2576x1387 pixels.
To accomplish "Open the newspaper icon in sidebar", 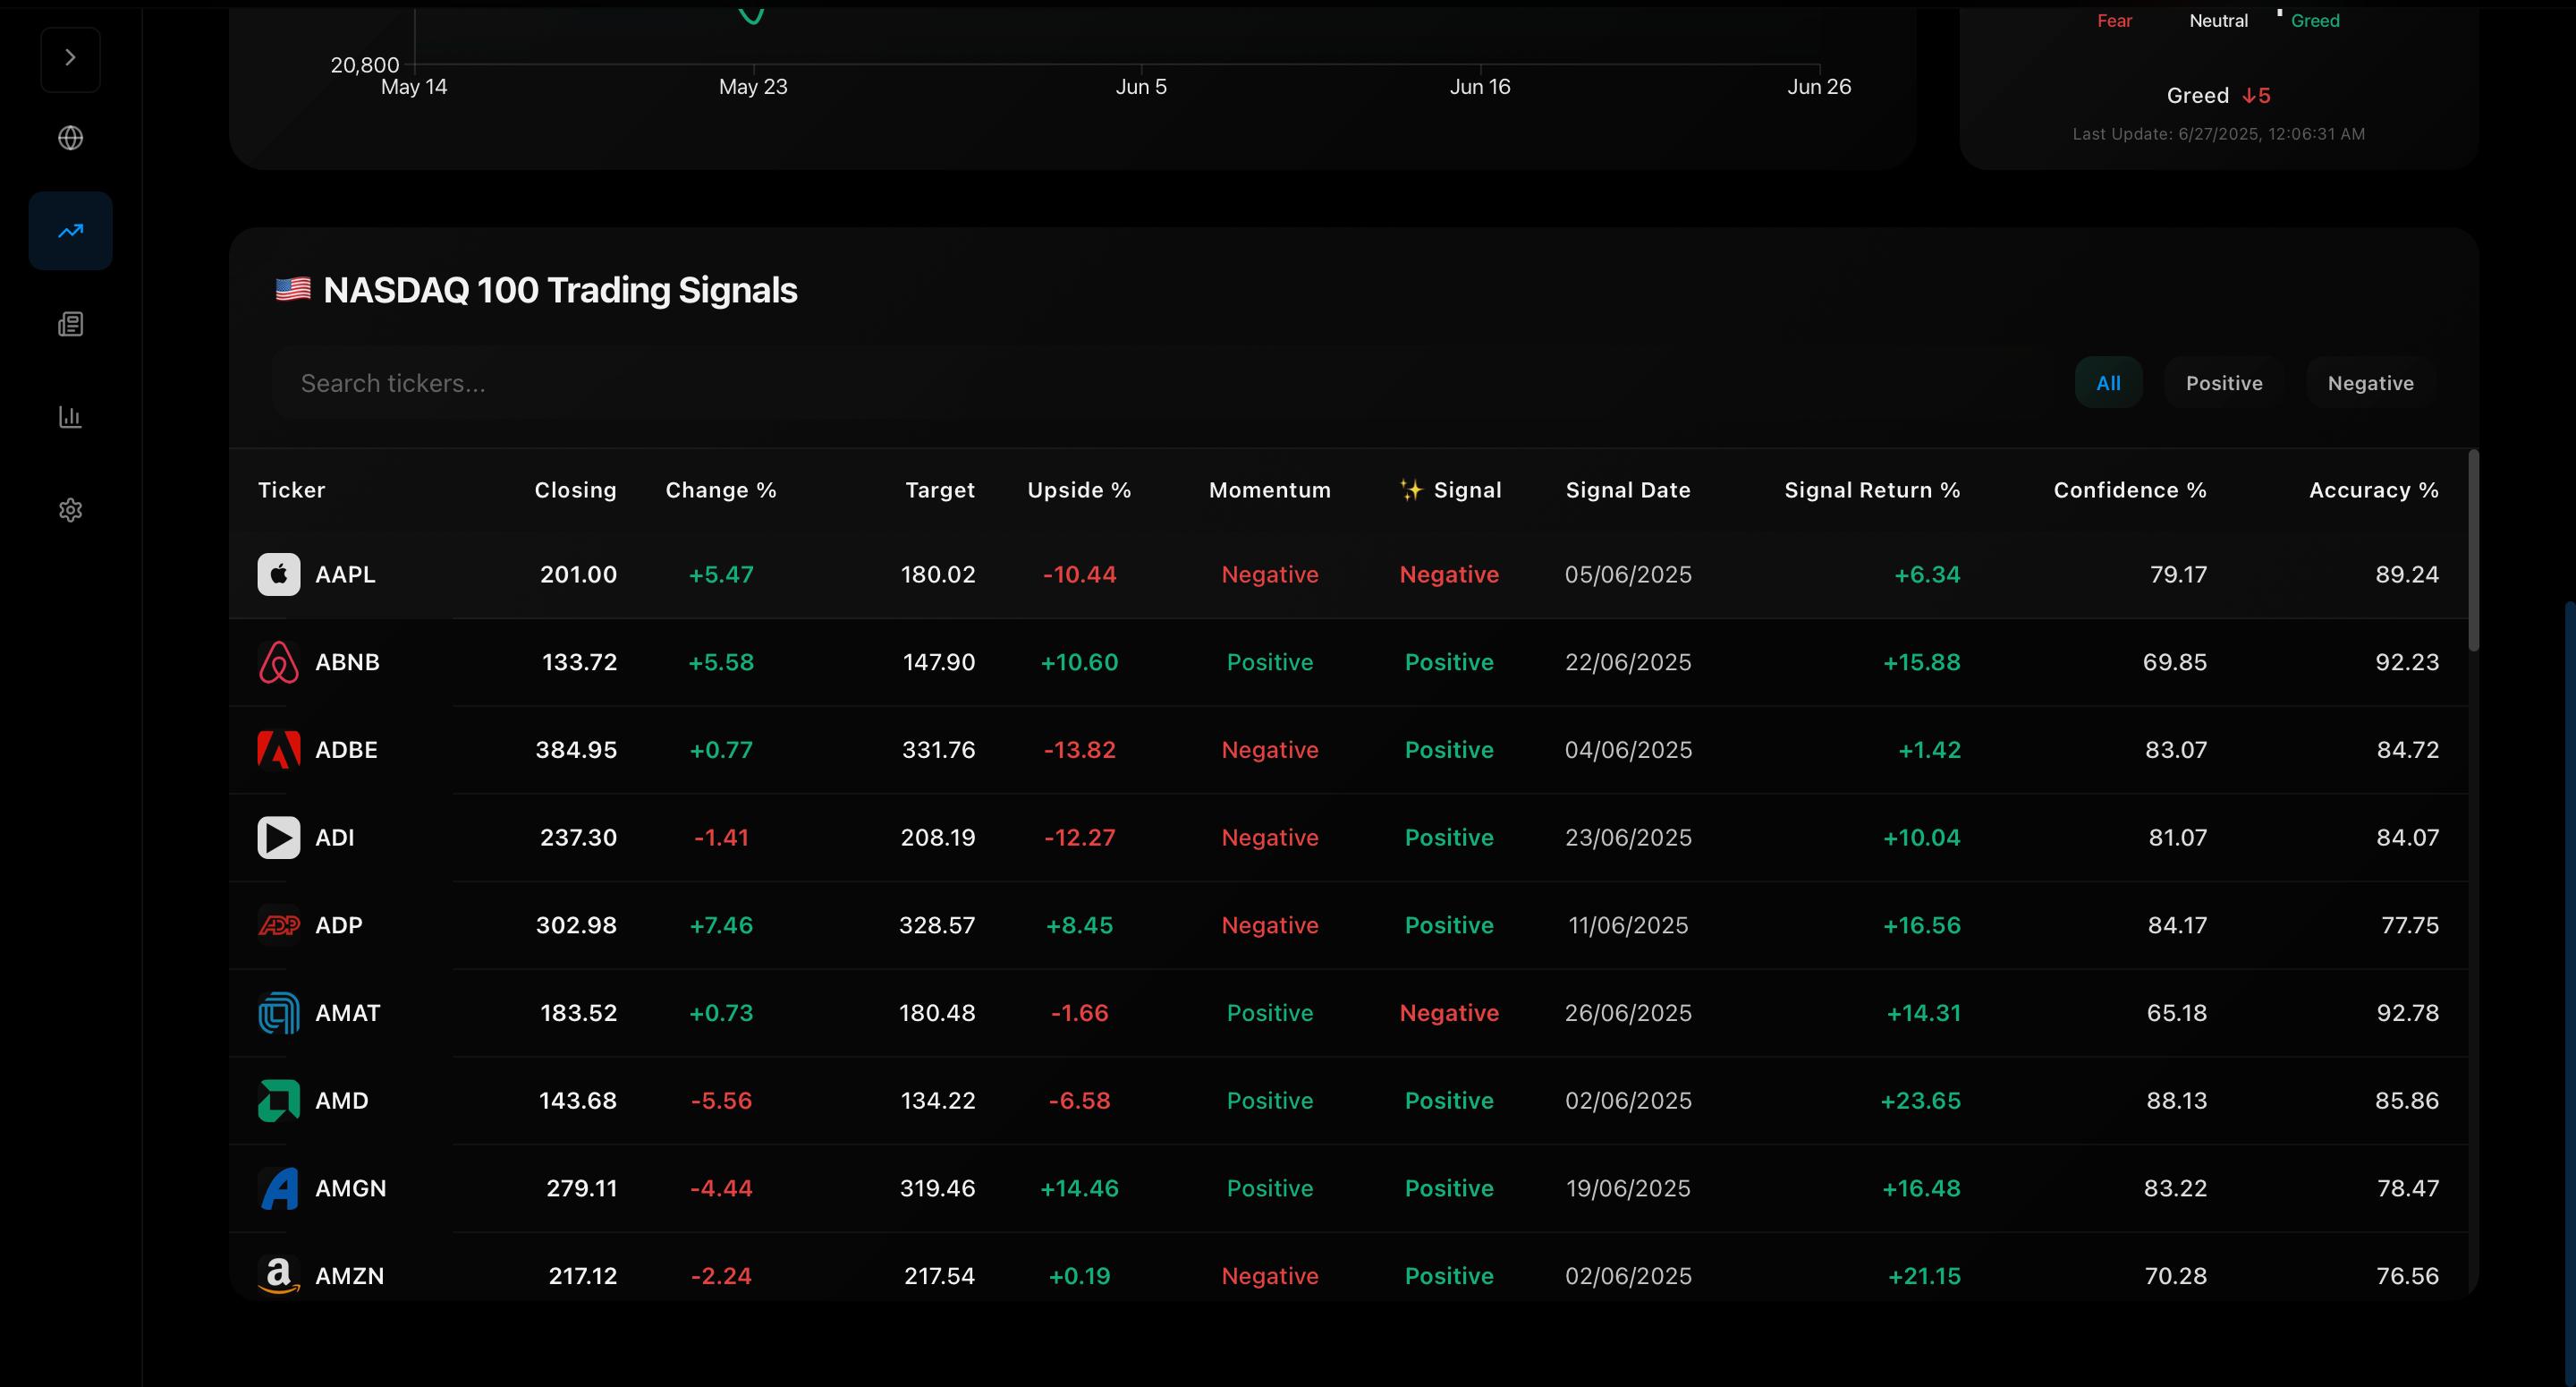I will pyautogui.click(x=70, y=324).
